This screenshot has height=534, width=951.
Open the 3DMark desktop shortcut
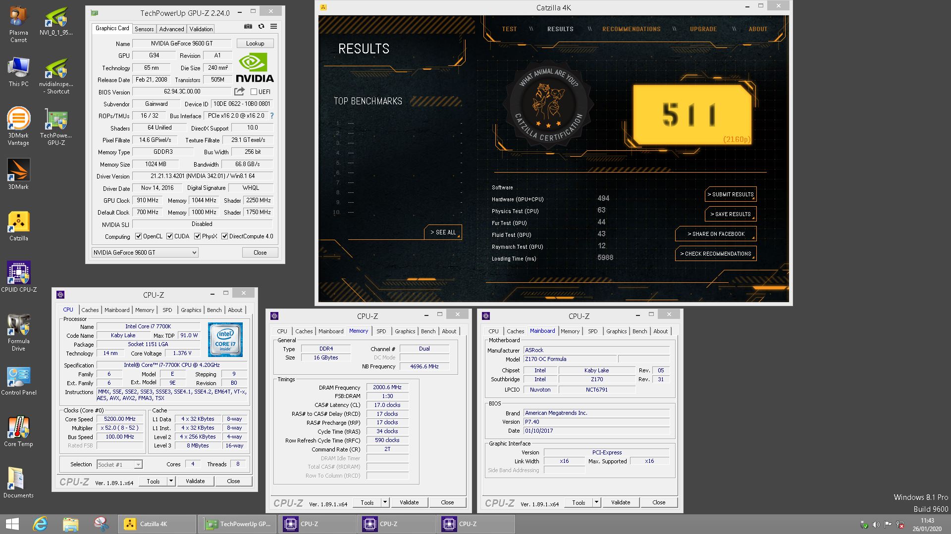point(18,174)
